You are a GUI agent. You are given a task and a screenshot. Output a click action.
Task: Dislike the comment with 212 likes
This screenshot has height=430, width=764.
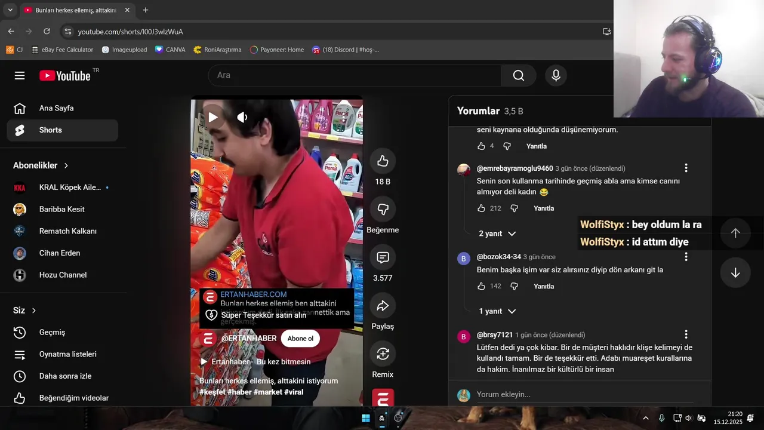[x=514, y=208]
